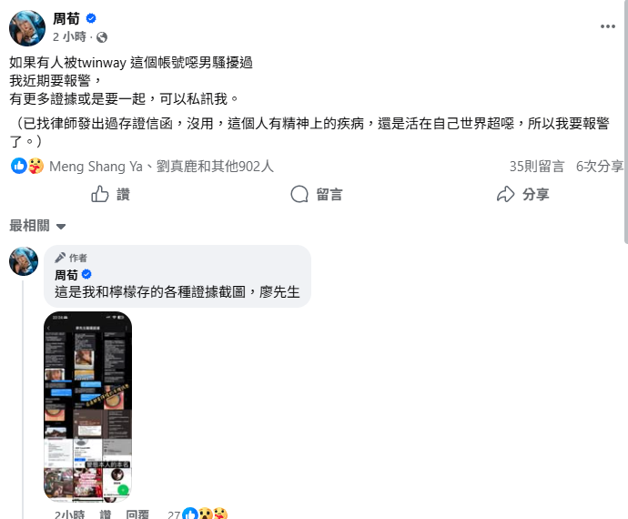
Task: Click the speech bubble comment icon
Action: pos(299,194)
